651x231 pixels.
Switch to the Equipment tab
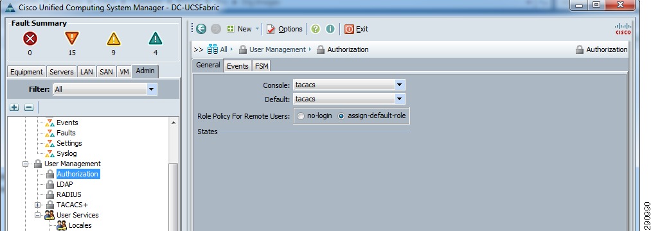coord(26,72)
